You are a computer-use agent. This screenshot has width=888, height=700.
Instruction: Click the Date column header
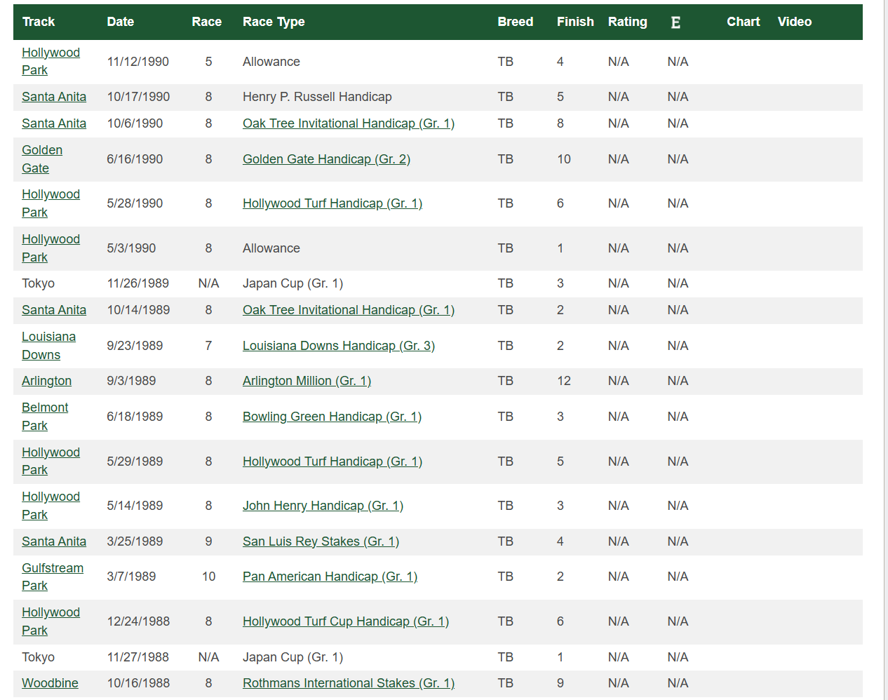point(120,22)
